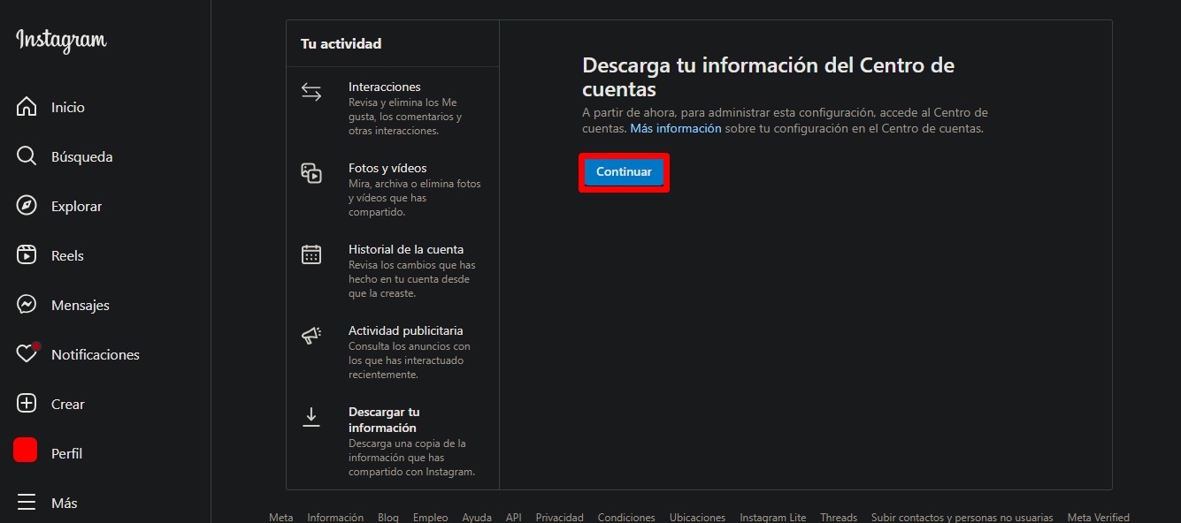Click the Fotos y vídeos icon
The image size is (1181, 523).
click(x=311, y=173)
